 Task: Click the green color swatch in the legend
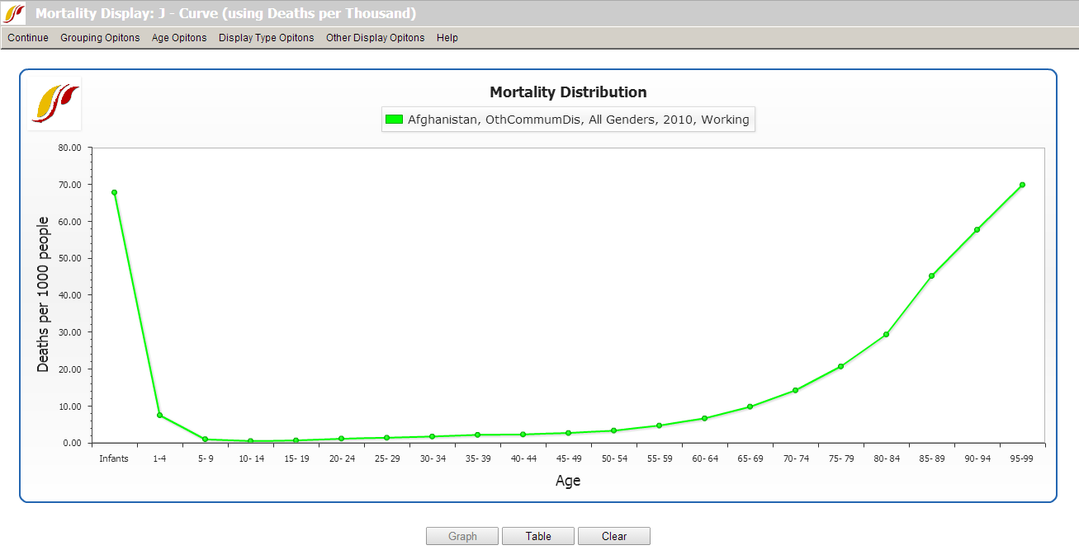(392, 119)
